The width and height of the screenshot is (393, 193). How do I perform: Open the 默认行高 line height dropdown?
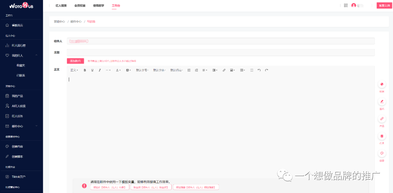pyautogui.click(x=176, y=70)
